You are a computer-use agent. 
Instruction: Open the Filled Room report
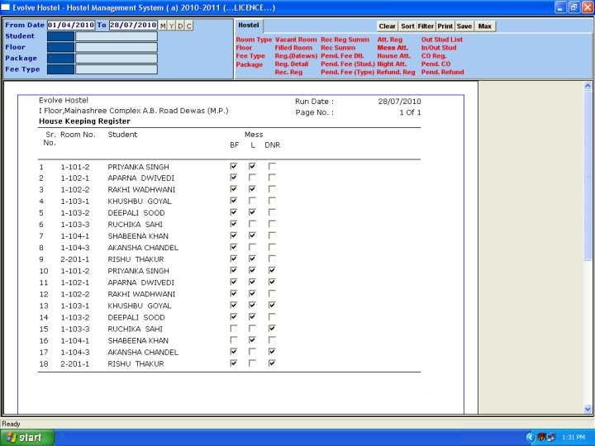tap(293, 48)
